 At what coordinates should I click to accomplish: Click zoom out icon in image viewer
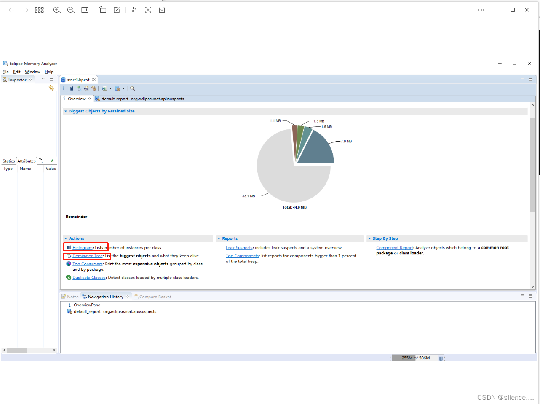71,10
